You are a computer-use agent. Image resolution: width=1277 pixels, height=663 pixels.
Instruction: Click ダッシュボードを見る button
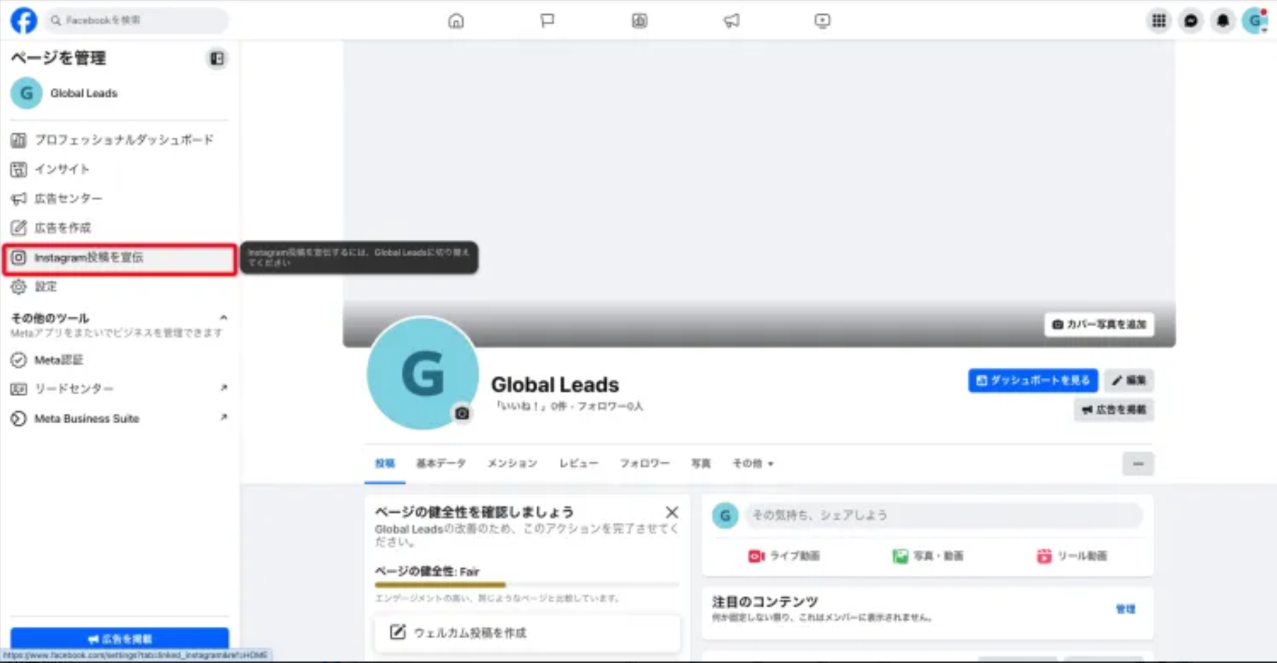(x=1033, y=380)
